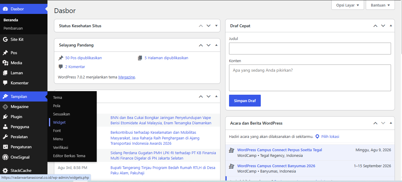Click the comment icon beside 2 Komentar
Viewport: 402px width, 182px height.
click(61, 67)
